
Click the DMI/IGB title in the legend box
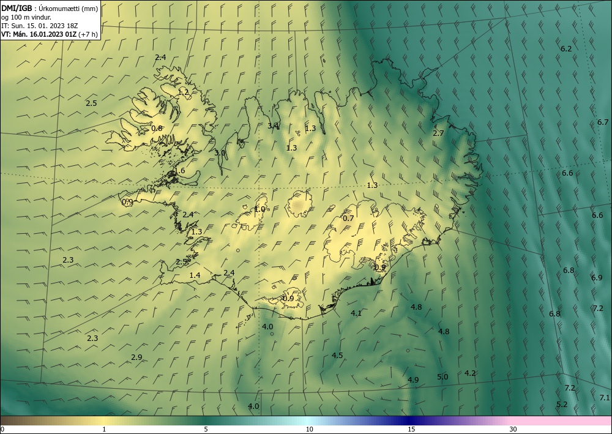tap(17, 9)
